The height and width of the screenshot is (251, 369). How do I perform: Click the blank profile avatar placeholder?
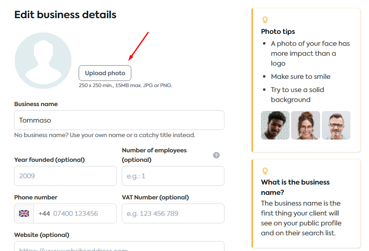coord(43,61)
